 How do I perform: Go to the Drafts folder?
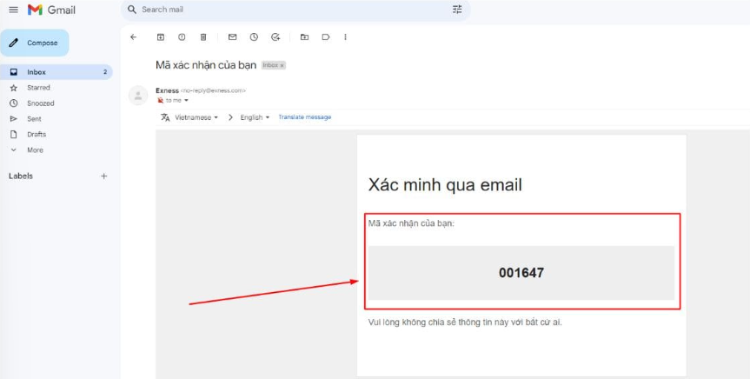click(x=37, y=135)
